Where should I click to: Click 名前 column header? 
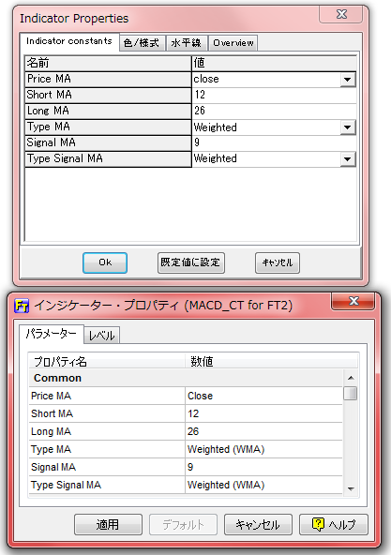(x=108, y=63)
